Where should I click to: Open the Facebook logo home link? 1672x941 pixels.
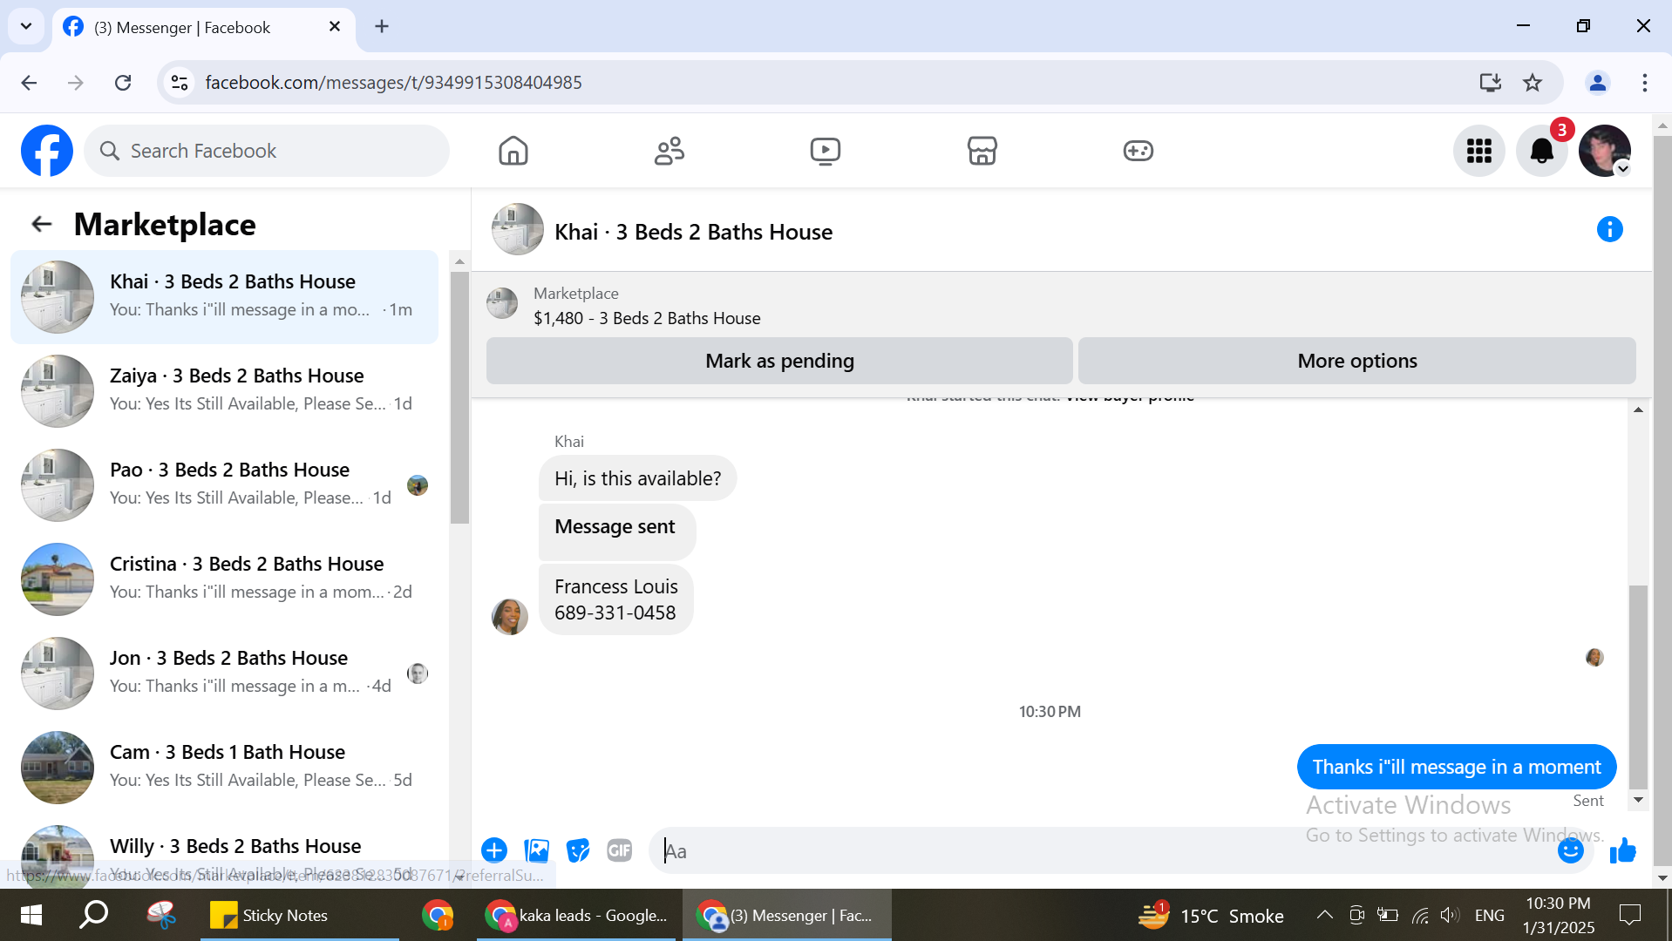click(x=47, y=151)
